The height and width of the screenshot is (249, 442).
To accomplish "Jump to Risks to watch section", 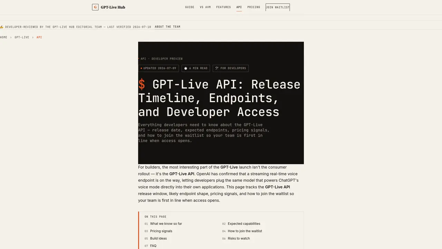I will (239, 238).
